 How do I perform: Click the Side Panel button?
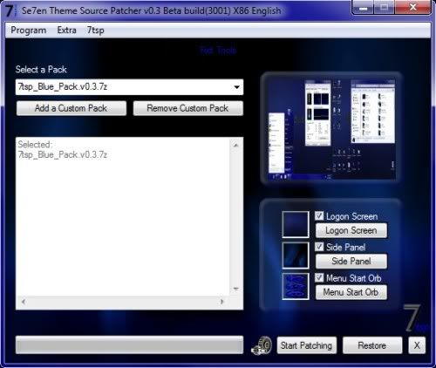[x=351, y=262]
